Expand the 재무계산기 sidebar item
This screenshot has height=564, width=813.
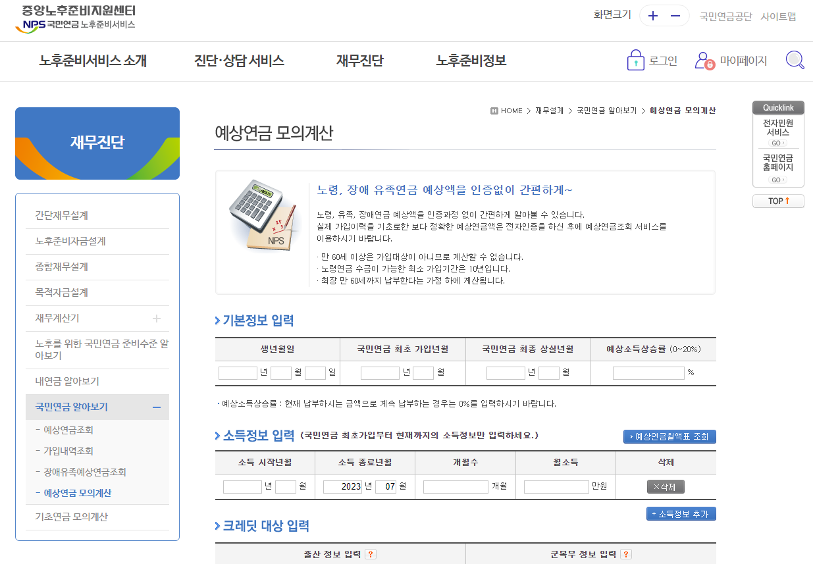pyautogui.click(x=156, y=318)
